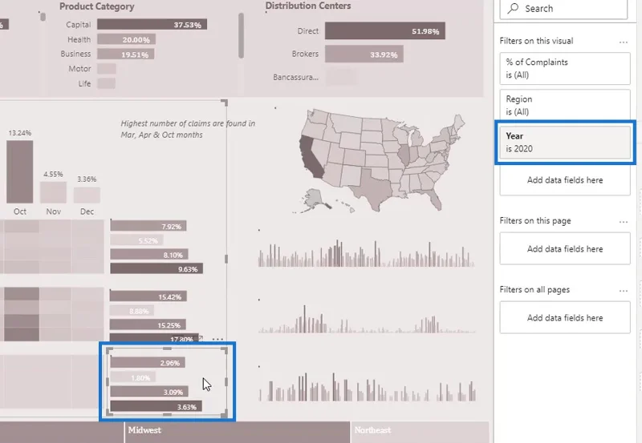Click Add data fields here under visual filters

click(565, 180)
